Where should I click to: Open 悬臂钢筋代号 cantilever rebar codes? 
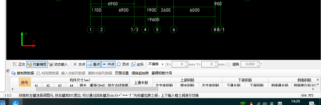click(162, 73)
